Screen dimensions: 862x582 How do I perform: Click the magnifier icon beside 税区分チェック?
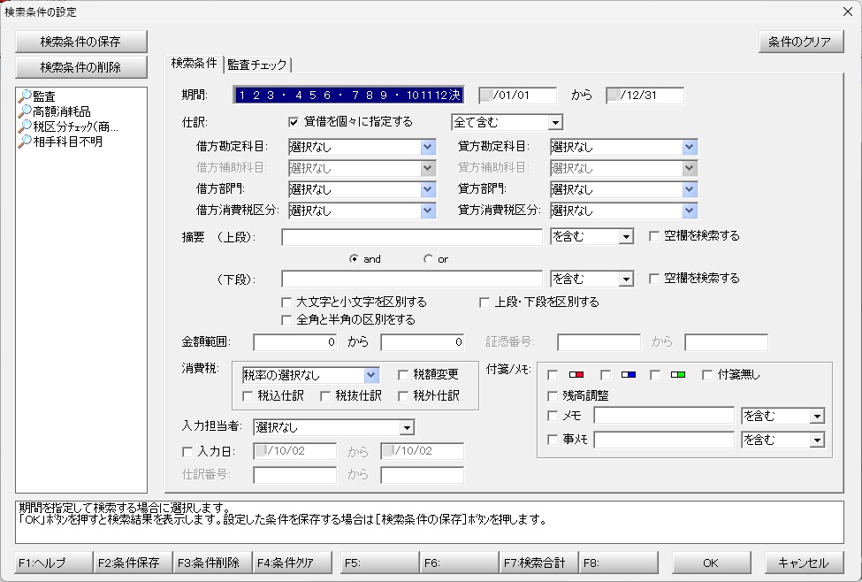tap(25, 126)
